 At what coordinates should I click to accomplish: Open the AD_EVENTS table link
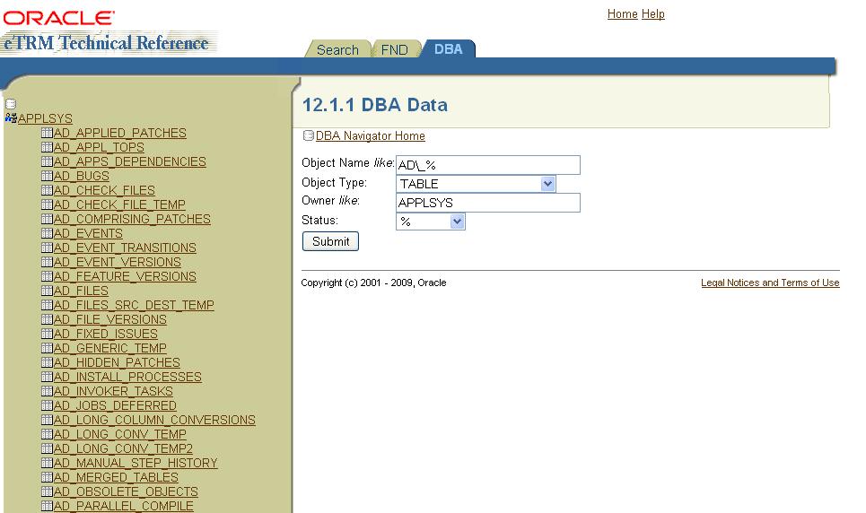pyautogui.click(x=88, y=233)
